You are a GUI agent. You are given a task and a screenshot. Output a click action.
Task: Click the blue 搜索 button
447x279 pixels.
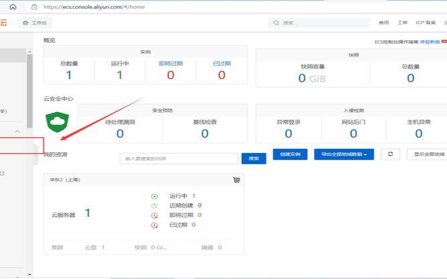[x=254, y=158]
